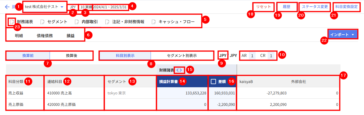Click the document icon beside 注記・非財務情報
This screenshot has width=364, height=115.
pos(107,22)
